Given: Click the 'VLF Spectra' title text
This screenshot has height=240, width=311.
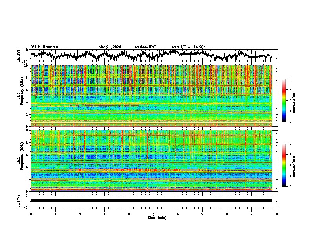Looking at the screenshot, I should point(44,47).
